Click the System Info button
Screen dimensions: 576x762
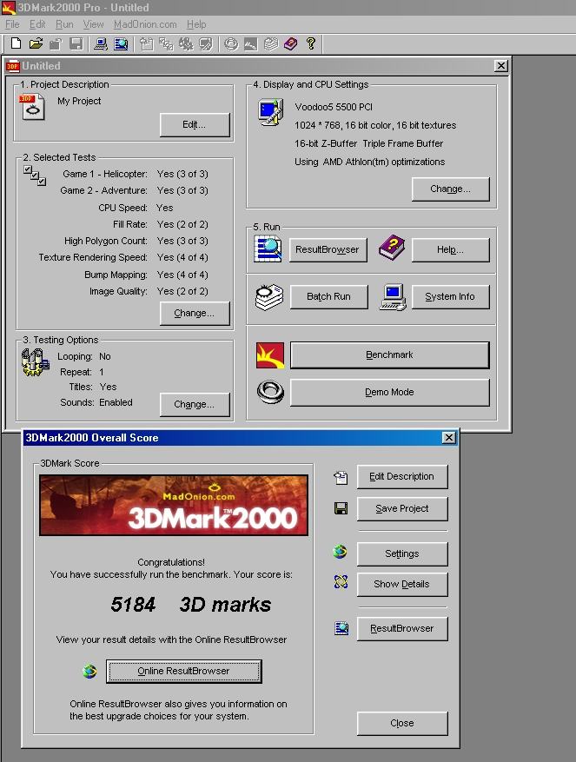click(451, 297)
